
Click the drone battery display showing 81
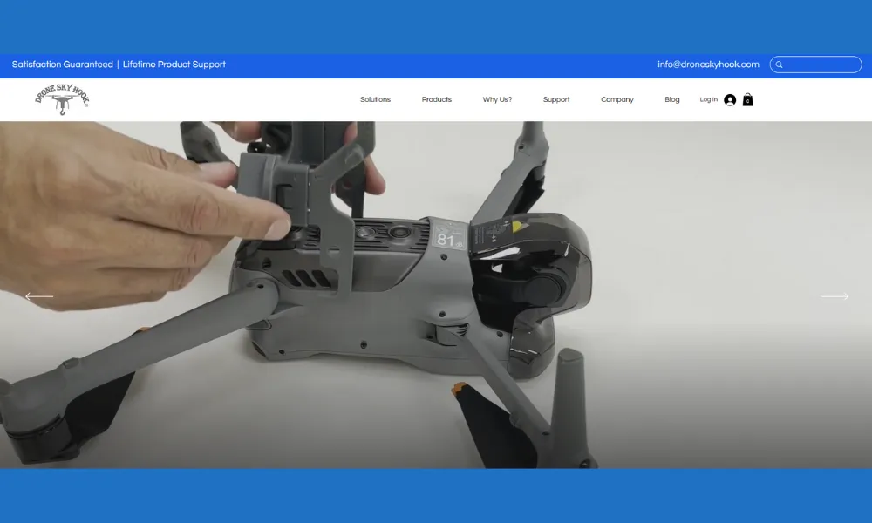pos(446,236)
